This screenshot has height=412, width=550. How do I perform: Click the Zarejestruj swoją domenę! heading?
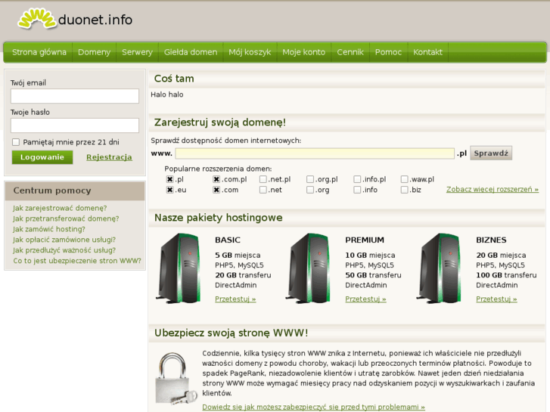[220, 122]
